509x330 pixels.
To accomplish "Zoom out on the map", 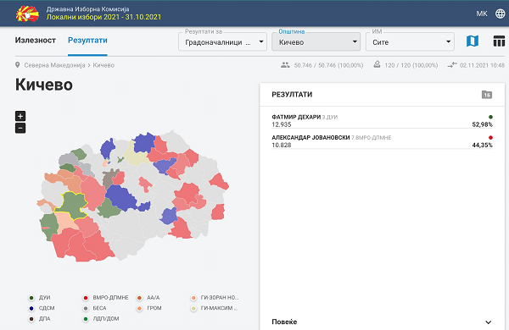I will click(x=20, y=129).
